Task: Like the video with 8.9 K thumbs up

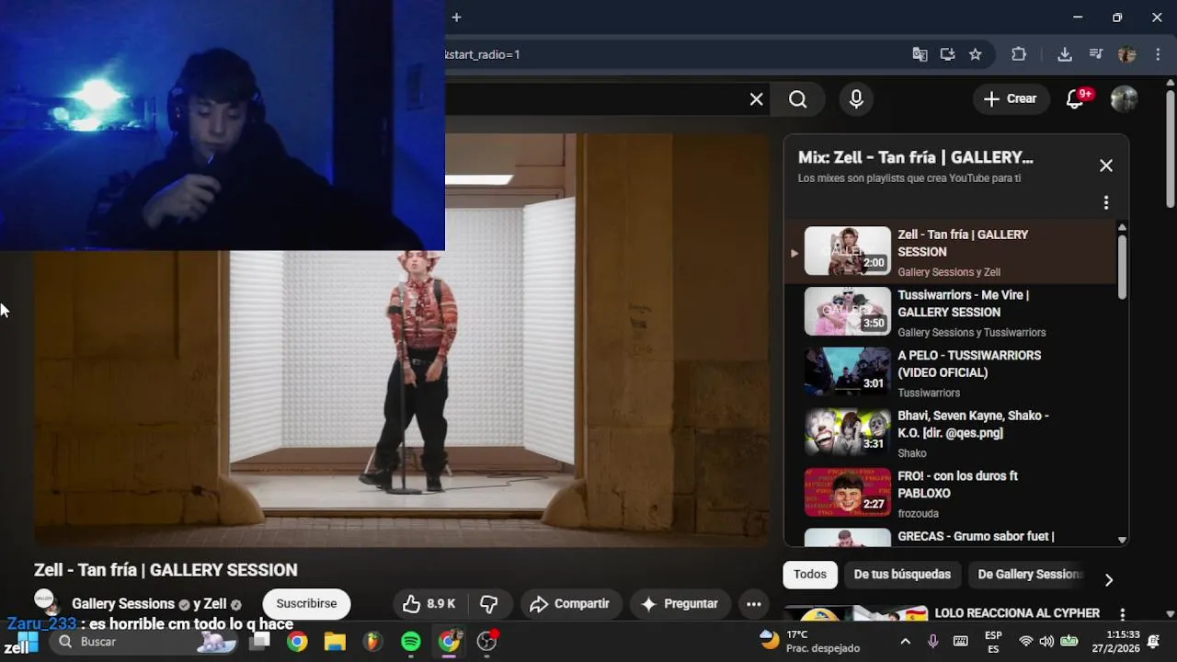Action: click(x=429, y=604)
